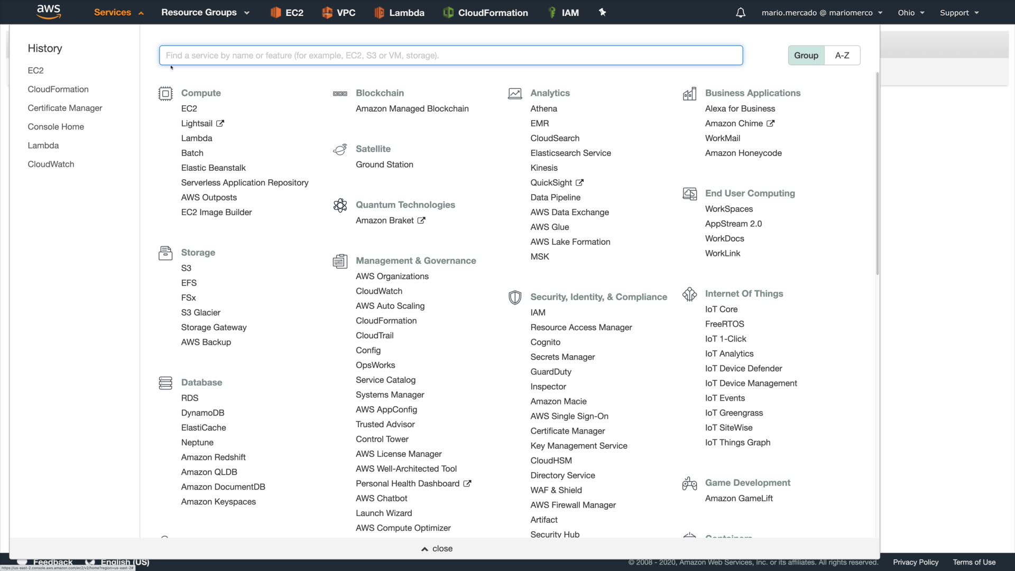Click the AWS logo icon
This screenshot has width=1015, height=571.
pos(49,12)
